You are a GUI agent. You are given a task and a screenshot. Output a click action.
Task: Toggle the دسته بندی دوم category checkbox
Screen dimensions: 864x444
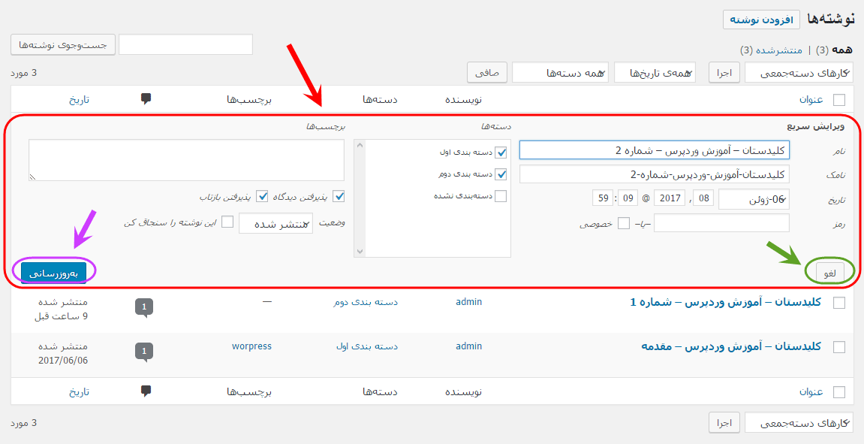[x=501, y=174]
